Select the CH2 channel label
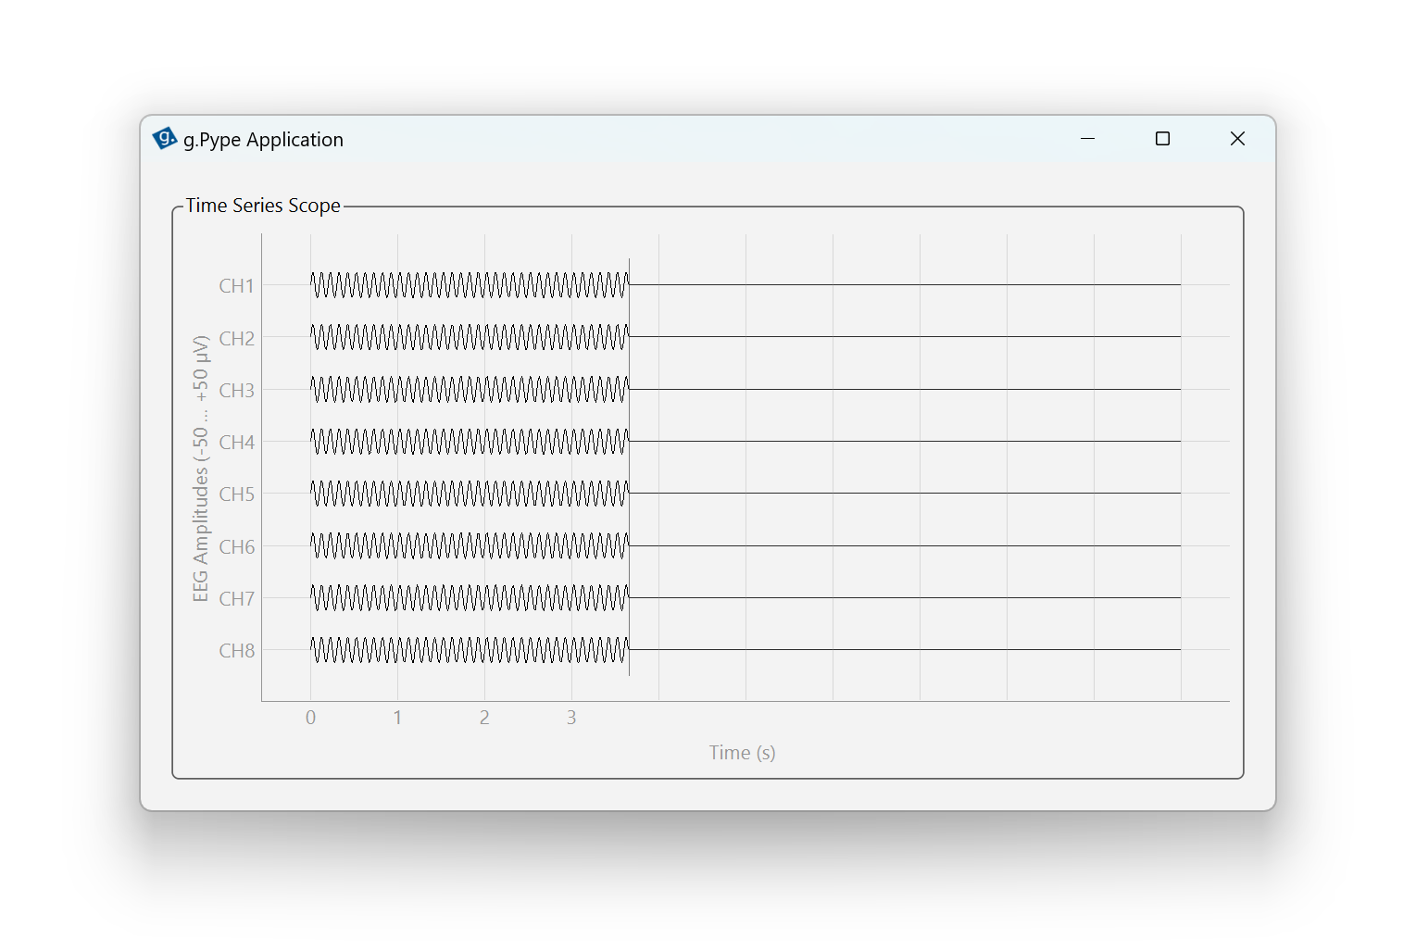This screenshot has width=1416, height=951. coord(236,339)
